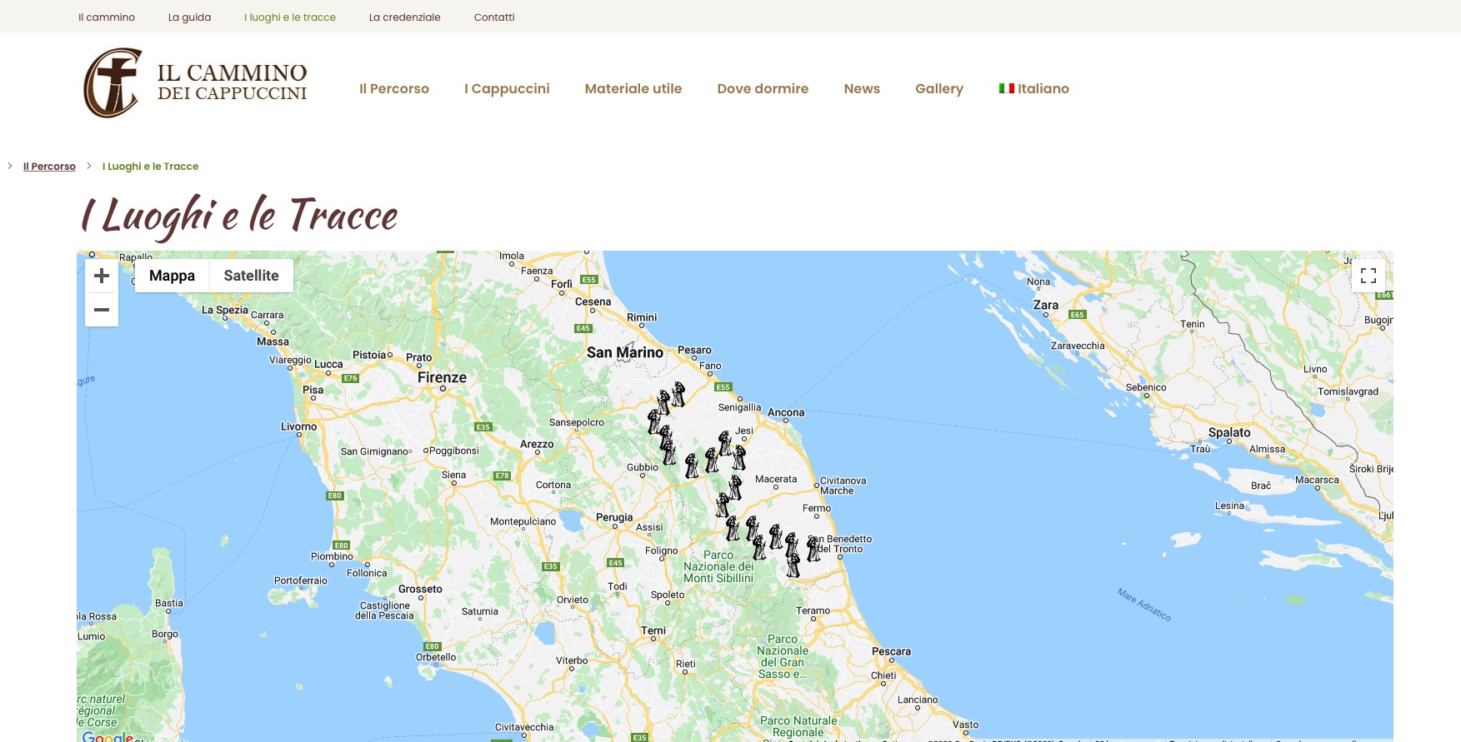
Task: Click the friar marker just below Jesi
Action: tap(739, 457)
